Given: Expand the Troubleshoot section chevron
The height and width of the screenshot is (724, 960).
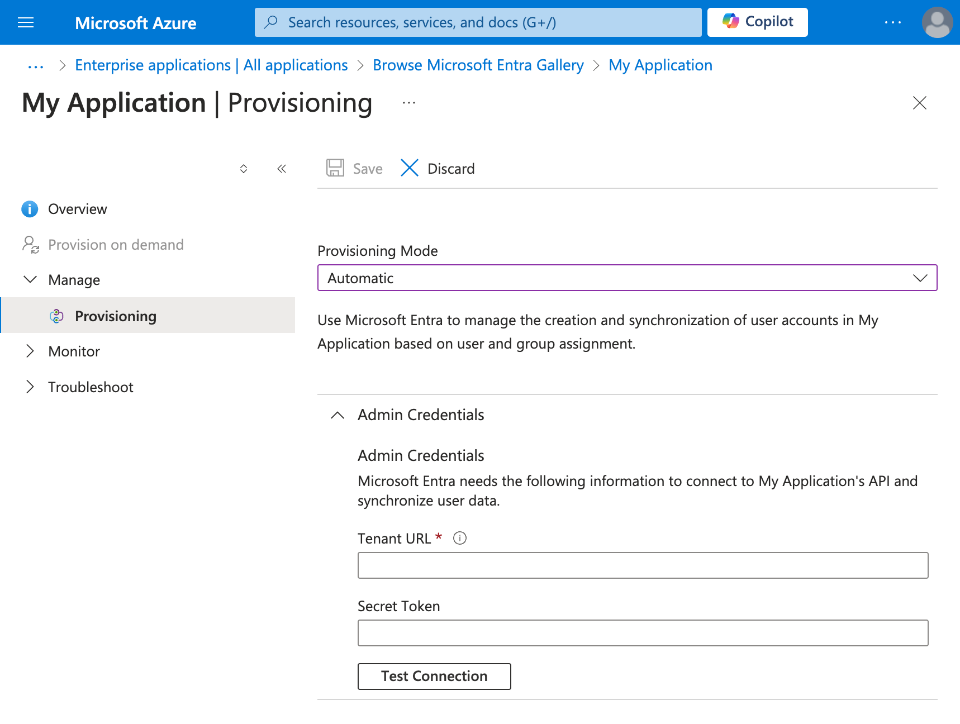Looking at the screenshot, I should point(30,387).
